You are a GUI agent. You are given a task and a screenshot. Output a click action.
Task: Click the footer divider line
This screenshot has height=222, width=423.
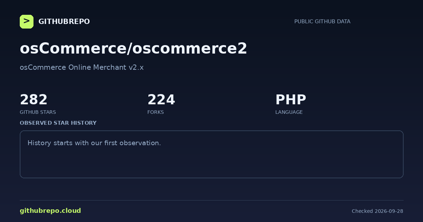[211, 200]
